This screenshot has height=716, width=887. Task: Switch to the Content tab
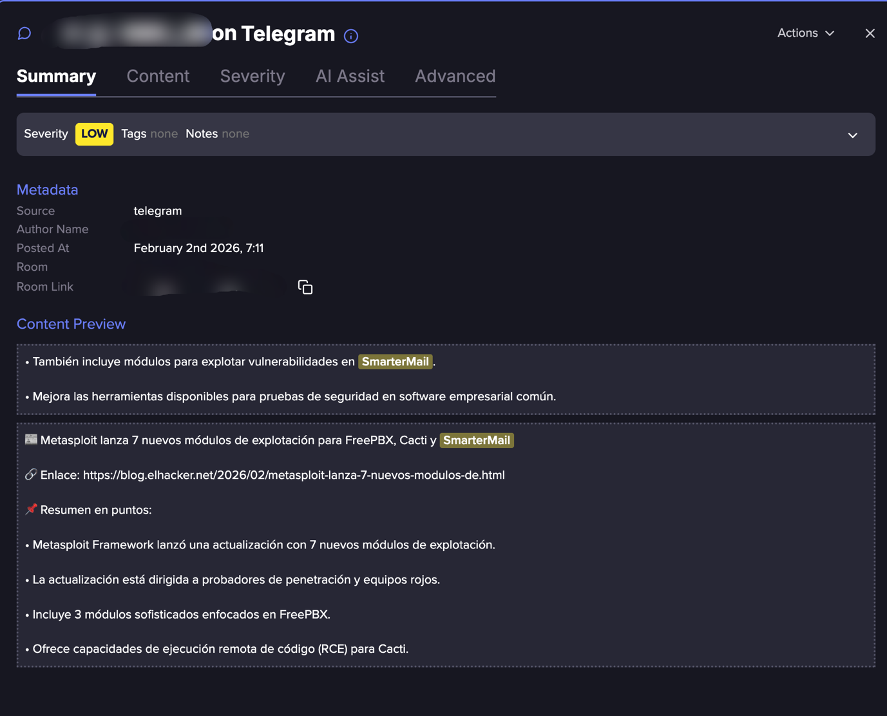coord(158,76)
